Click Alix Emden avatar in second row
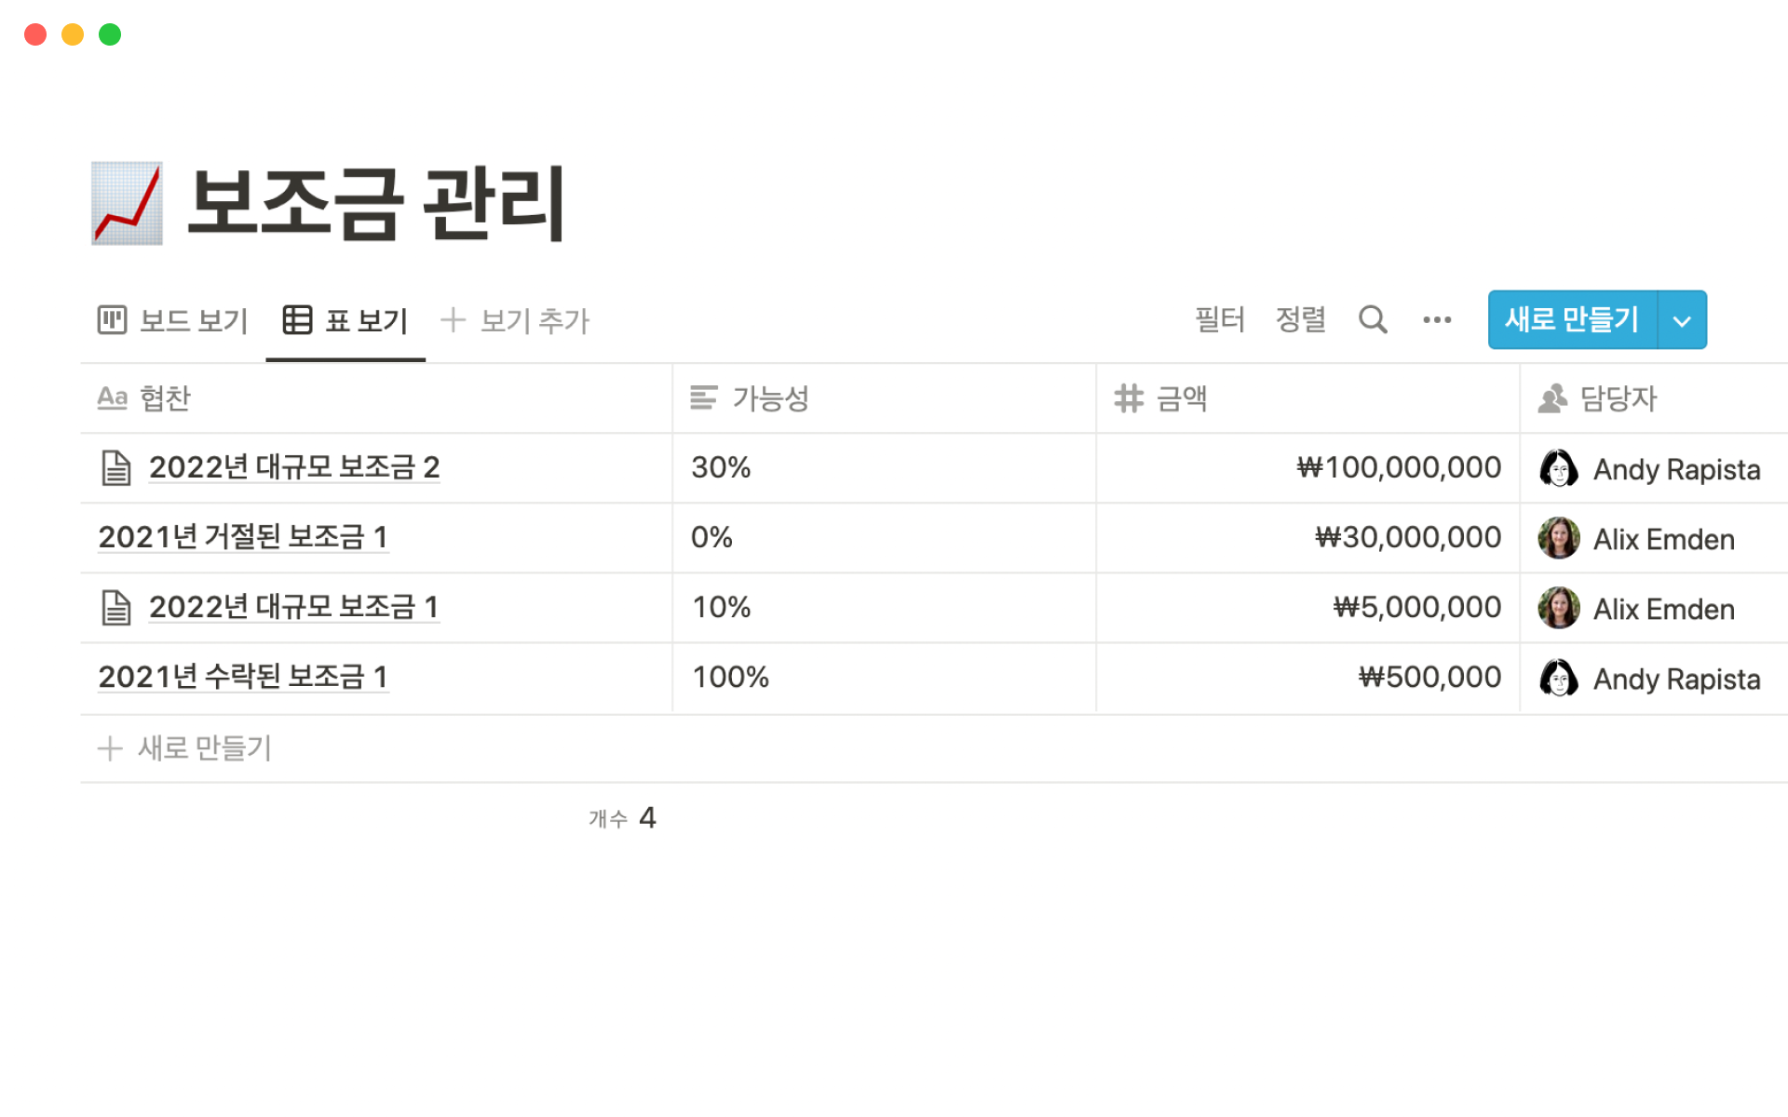 [1558, 538]
